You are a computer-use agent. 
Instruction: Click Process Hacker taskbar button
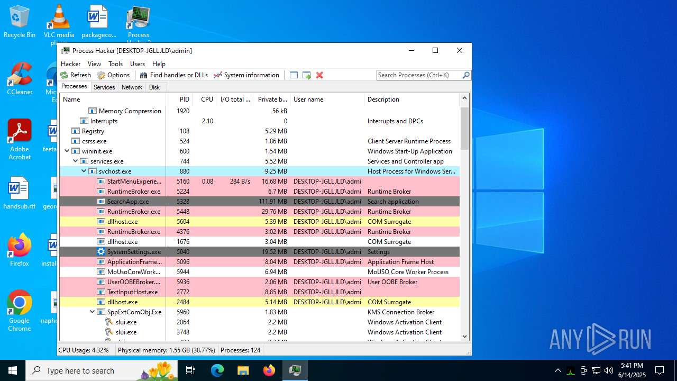295,370
